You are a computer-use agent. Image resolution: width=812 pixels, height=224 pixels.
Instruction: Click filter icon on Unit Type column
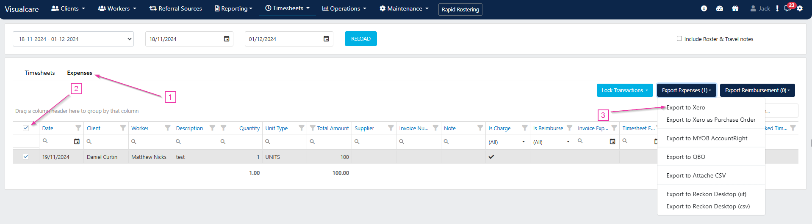[x=302, y=128]
